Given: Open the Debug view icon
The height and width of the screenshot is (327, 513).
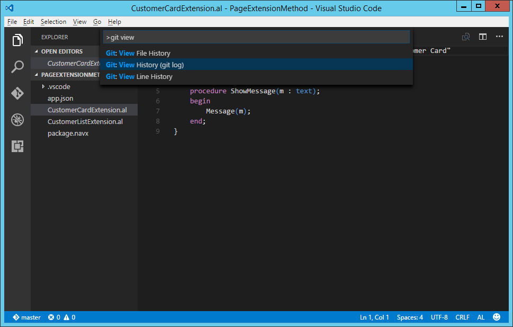Looking at the screenshot, I should click(17, 120).
